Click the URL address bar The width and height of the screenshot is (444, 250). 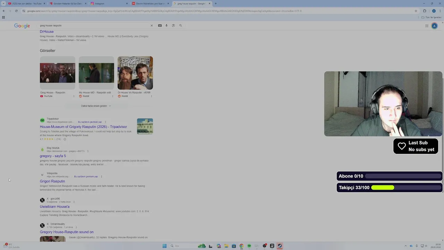(x=219, y=11)
